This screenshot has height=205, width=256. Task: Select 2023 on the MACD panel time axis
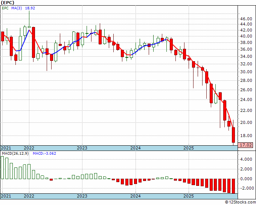82,196
